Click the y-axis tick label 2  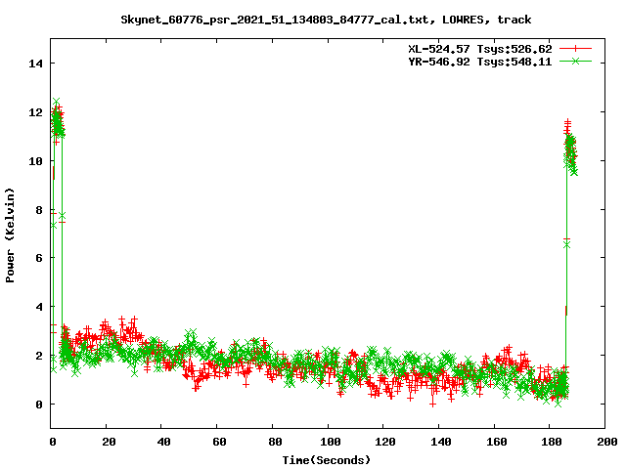click(x=39, y=356)
